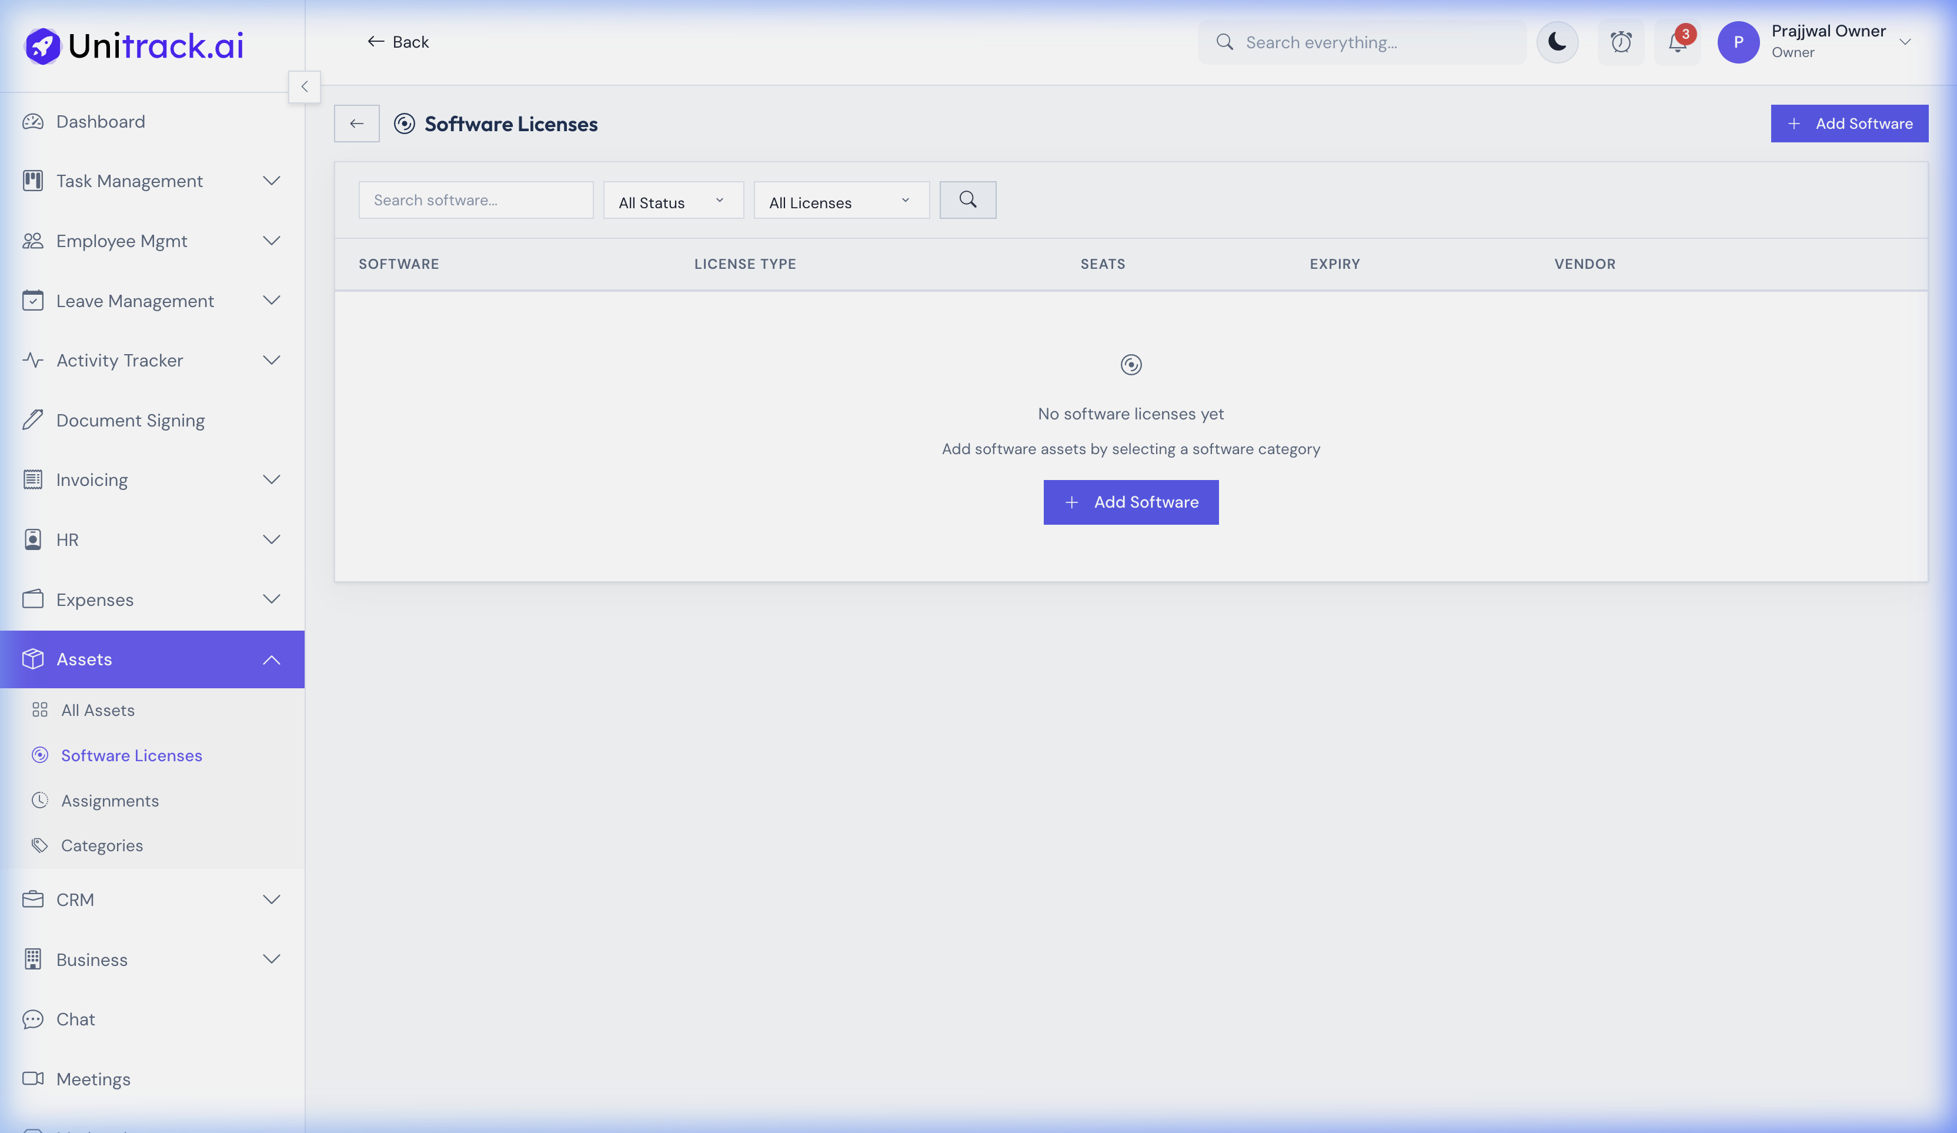This screenshot has height=1133, width=1957.
Task: Click the Back link at the top
Action: 398,42
